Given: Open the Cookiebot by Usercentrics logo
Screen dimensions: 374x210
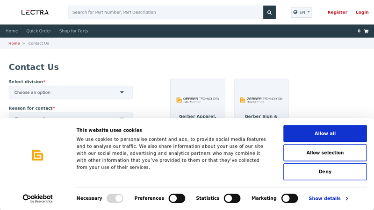Looking at the screenshot, I should (37, 198).
